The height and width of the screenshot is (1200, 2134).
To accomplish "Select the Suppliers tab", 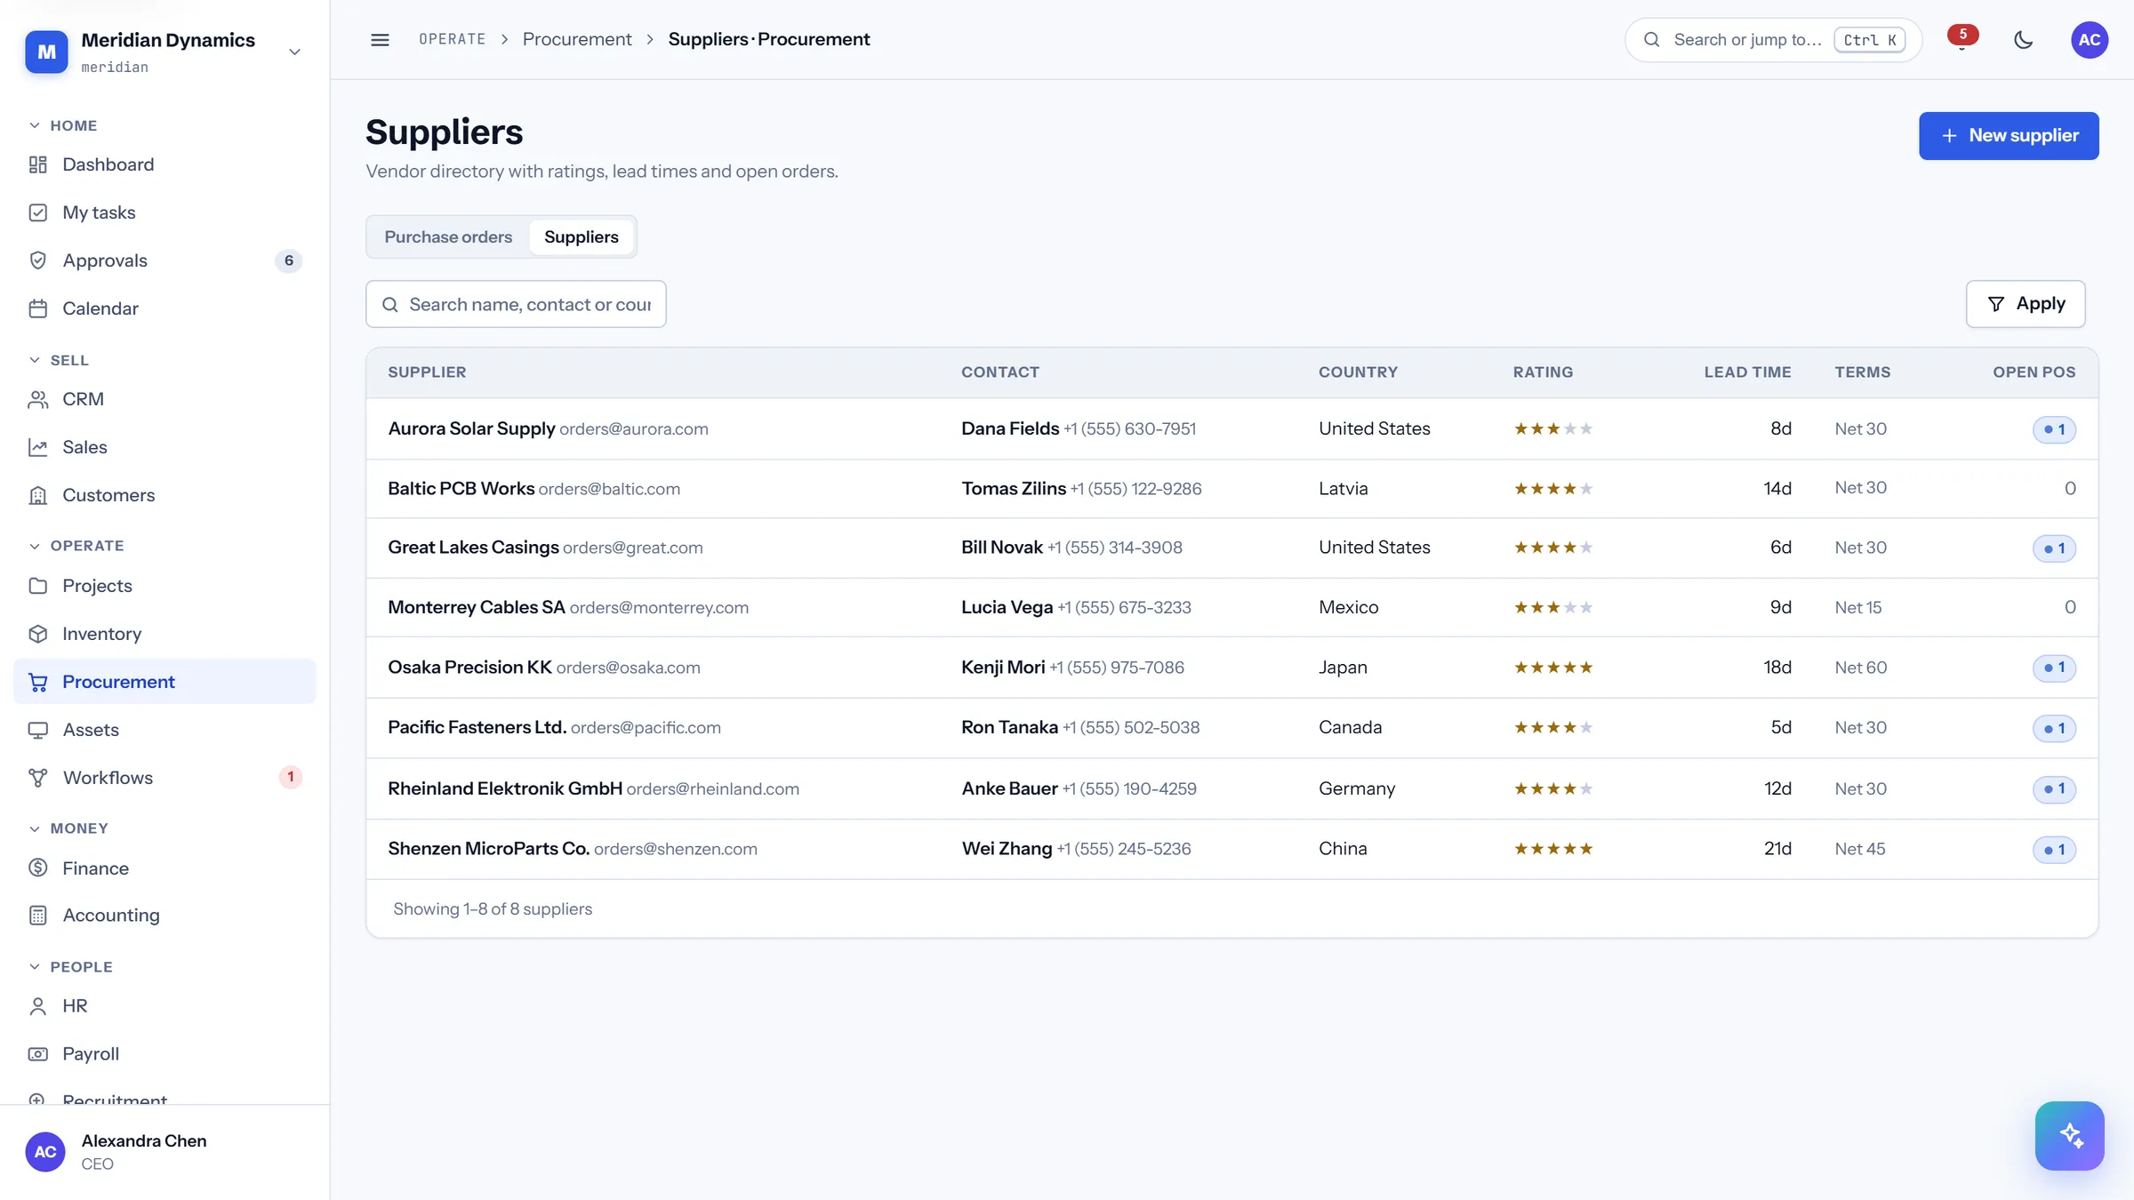I will (x=581, y=236).
